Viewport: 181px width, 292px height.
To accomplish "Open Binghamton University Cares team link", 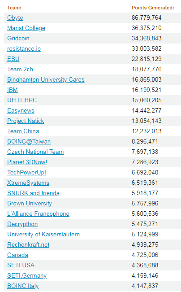I will pos(46,79).
